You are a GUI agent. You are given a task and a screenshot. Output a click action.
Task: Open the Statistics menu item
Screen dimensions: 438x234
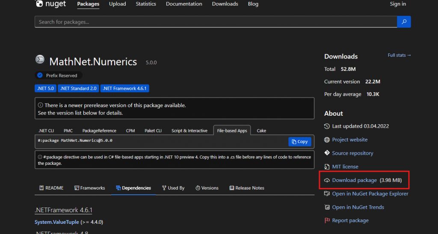146,4
